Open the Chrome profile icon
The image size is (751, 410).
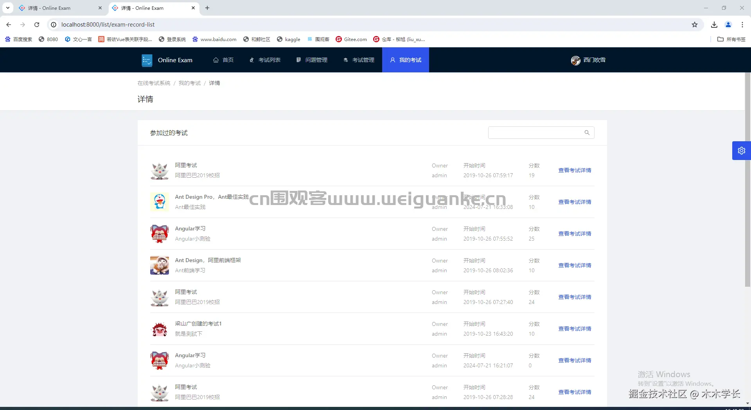pyautogui.click(x=728, y=25)
